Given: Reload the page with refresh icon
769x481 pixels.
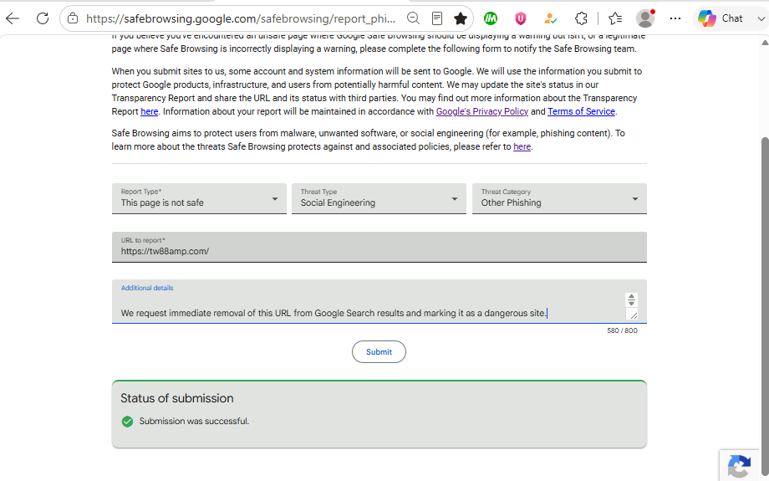Looking at the screenshot, I should pyautogui.click(x=43, y=18).
